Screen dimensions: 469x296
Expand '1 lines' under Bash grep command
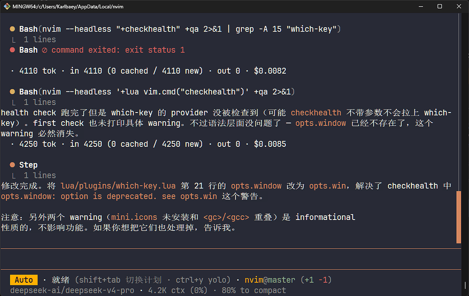(40, 39)
